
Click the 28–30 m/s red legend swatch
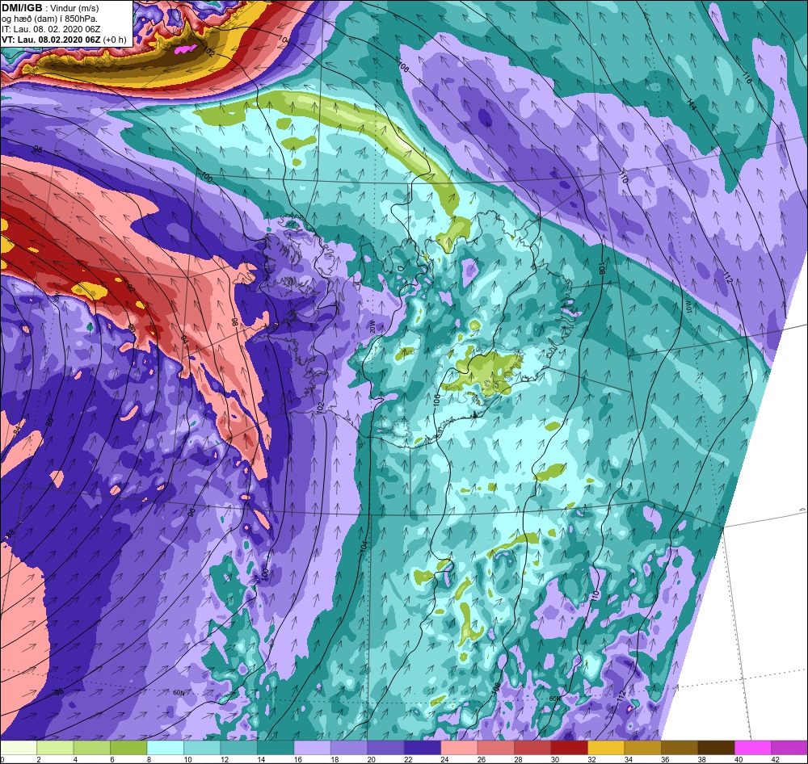click(532, 748)
